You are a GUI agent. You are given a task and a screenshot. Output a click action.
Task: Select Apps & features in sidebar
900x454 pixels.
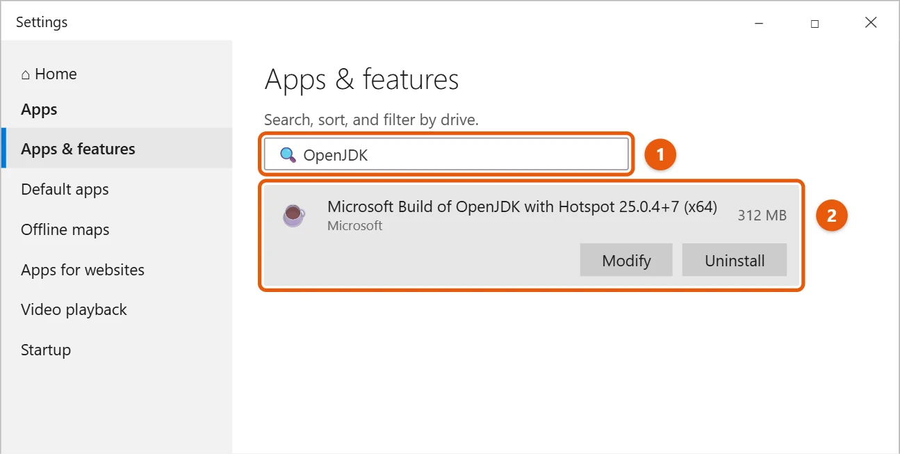117,149
